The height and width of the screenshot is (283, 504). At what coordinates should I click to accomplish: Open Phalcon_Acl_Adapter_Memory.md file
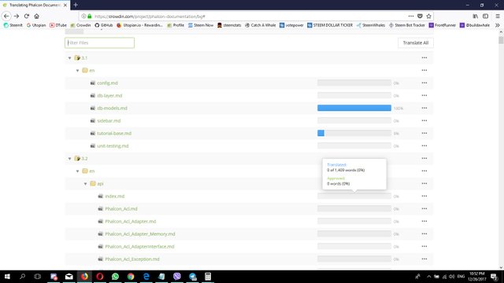pos(140,234)
